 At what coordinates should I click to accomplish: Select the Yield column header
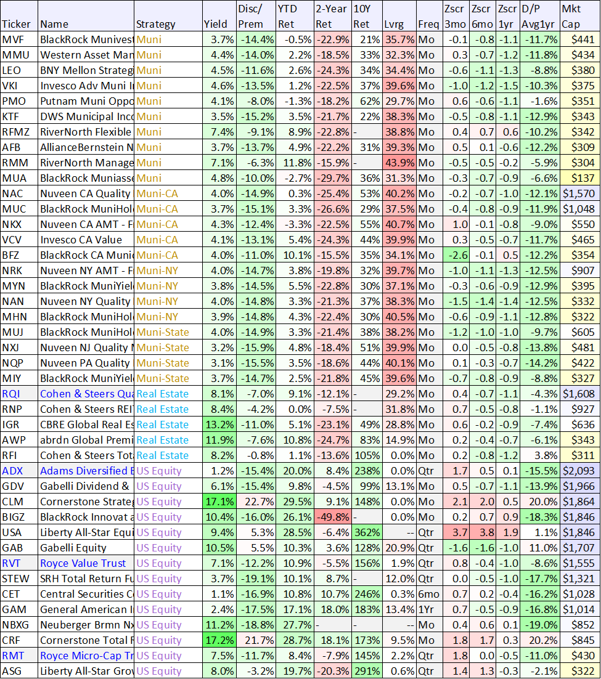pos(219,16)
